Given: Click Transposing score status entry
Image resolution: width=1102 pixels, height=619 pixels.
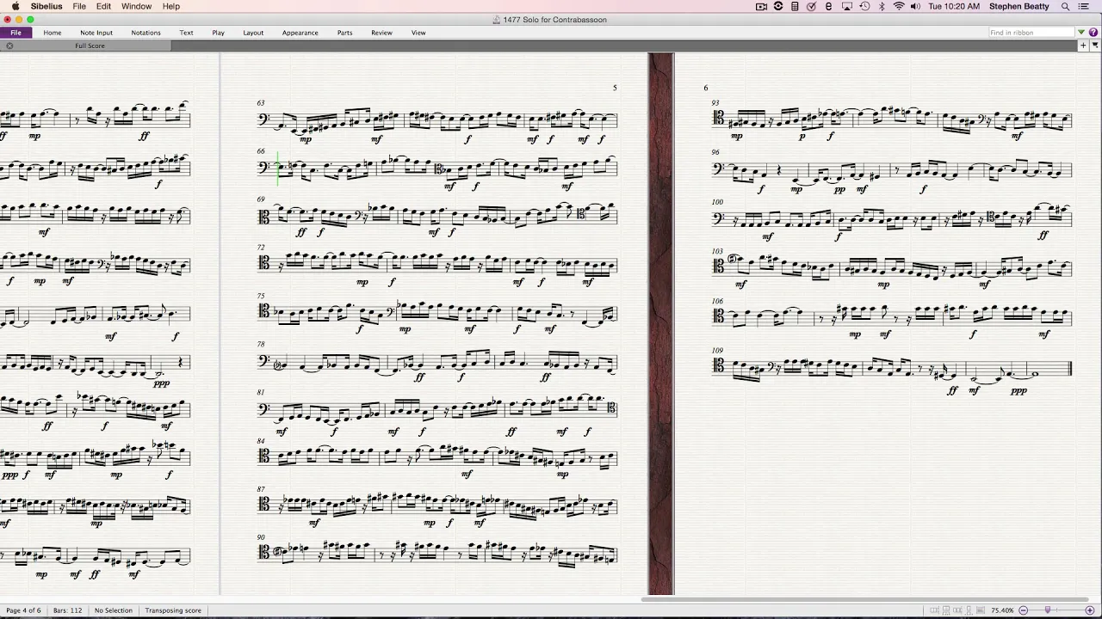Looking at the screenshot, I should tap(173, 610).
